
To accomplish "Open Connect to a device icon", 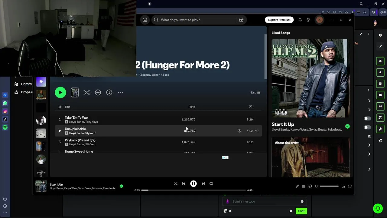I will coord(310,186).
